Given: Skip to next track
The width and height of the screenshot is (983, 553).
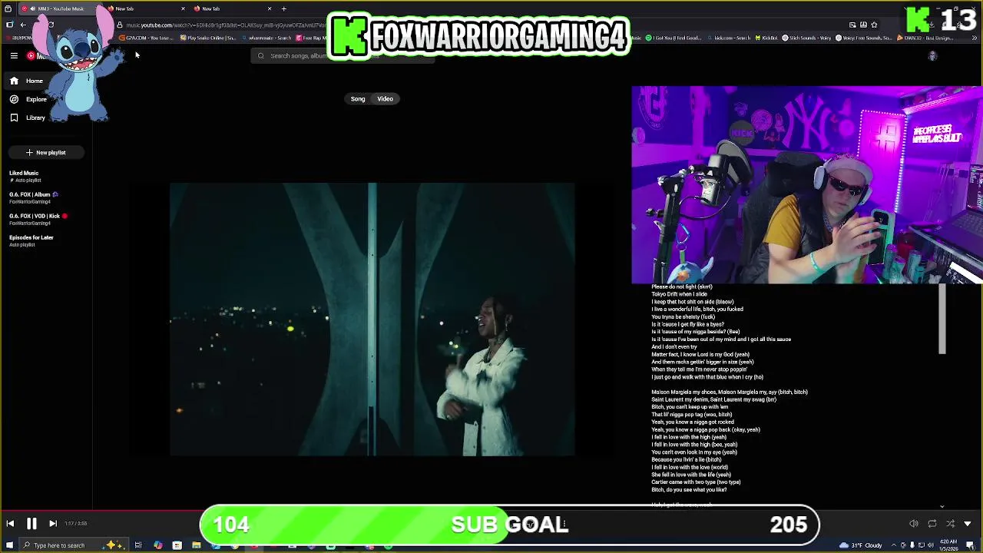Looking at the screenshot, I should point(53,524).
